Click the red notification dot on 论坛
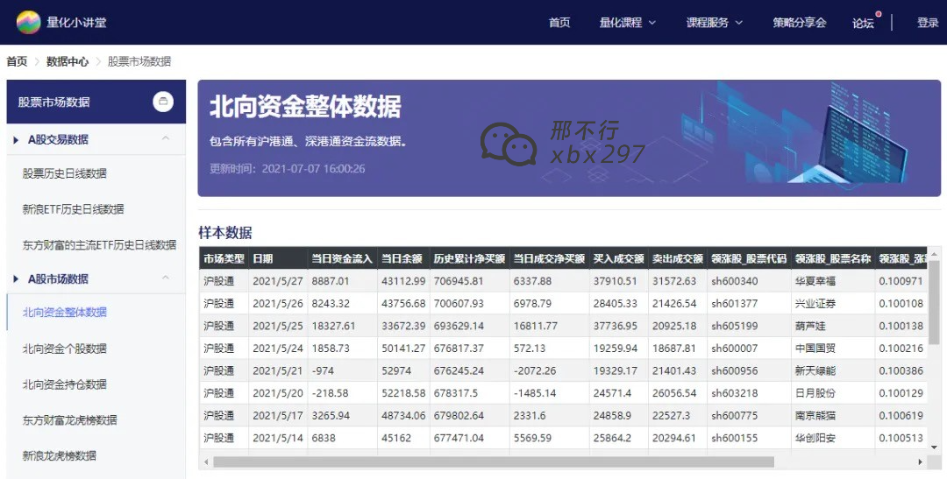 tap(878, 14)
